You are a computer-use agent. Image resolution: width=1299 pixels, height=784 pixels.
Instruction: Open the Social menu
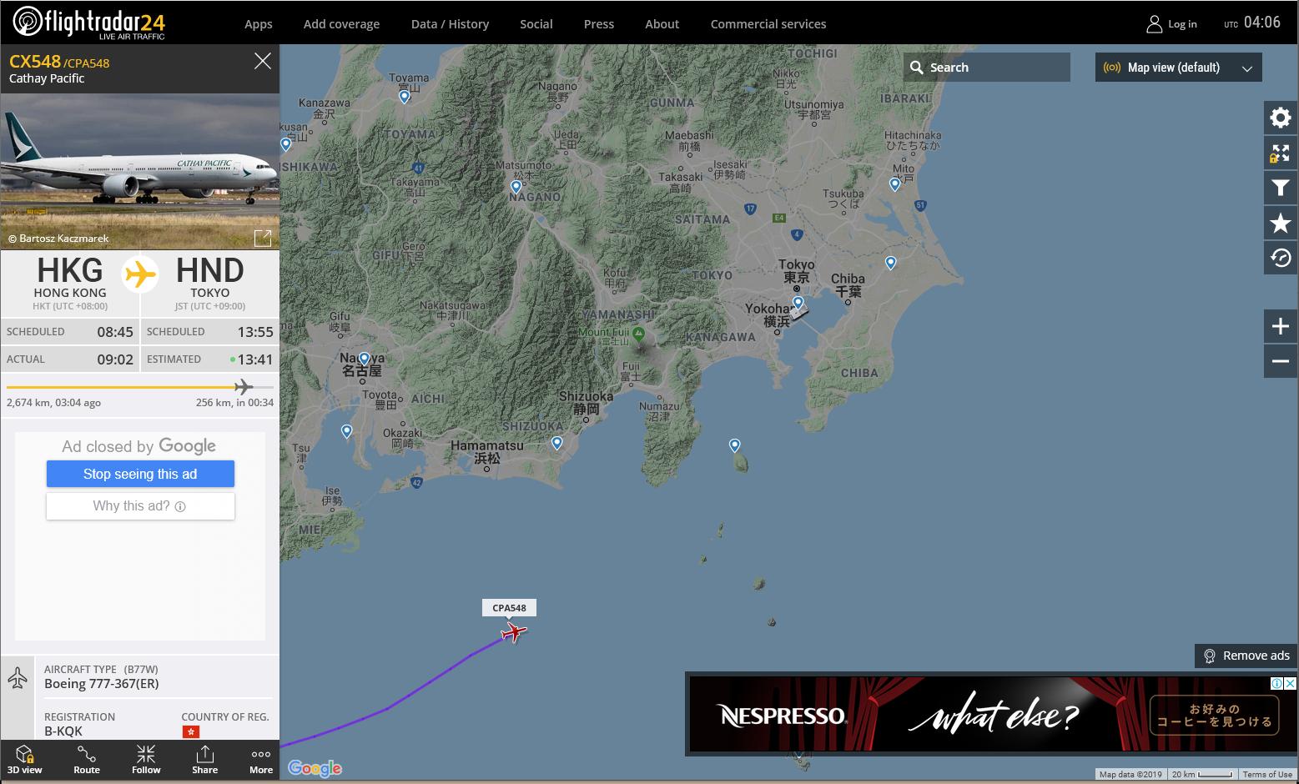pyautogui.click(x=536, y=24)
